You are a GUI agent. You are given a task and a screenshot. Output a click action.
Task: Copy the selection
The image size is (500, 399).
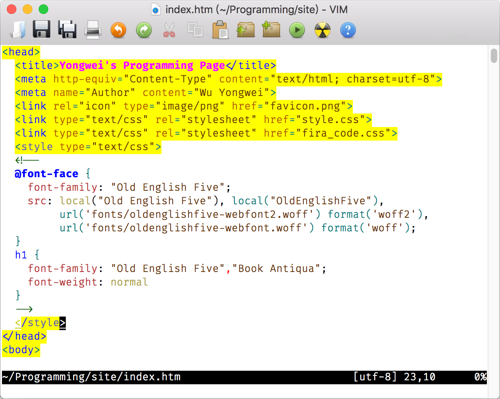[x=195, y=30]
